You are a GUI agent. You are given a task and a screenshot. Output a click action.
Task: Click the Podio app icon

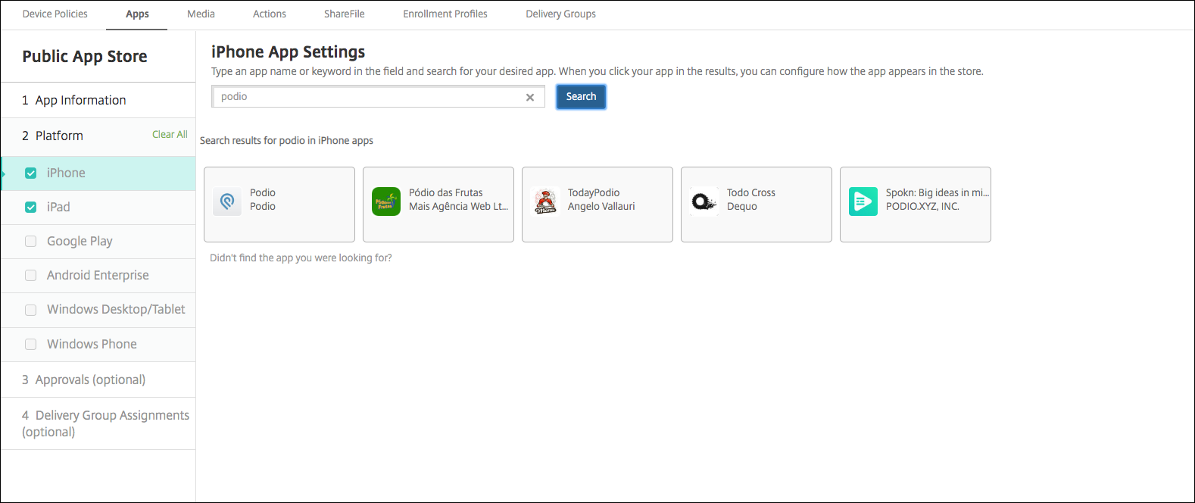227,202
